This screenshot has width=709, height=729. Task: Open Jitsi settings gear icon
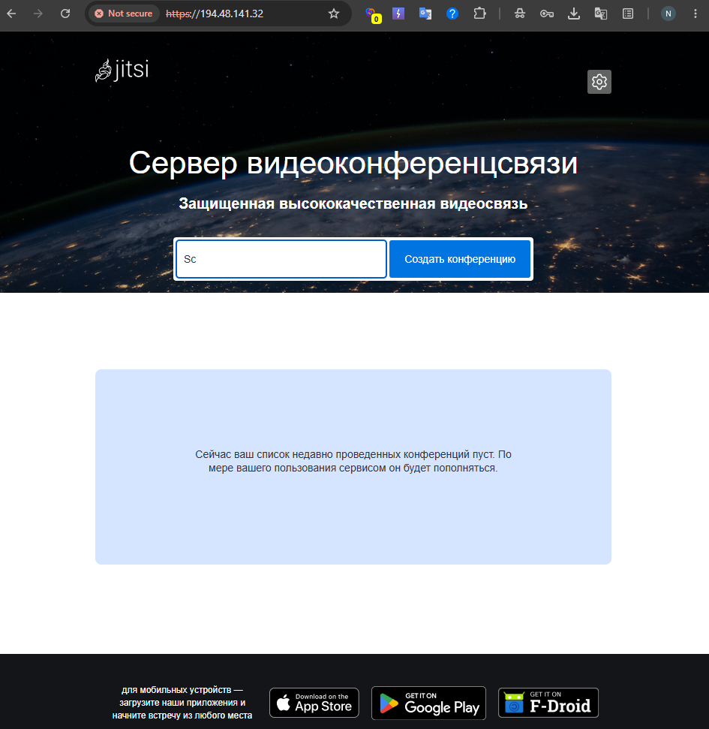click(x=599, y=82)
